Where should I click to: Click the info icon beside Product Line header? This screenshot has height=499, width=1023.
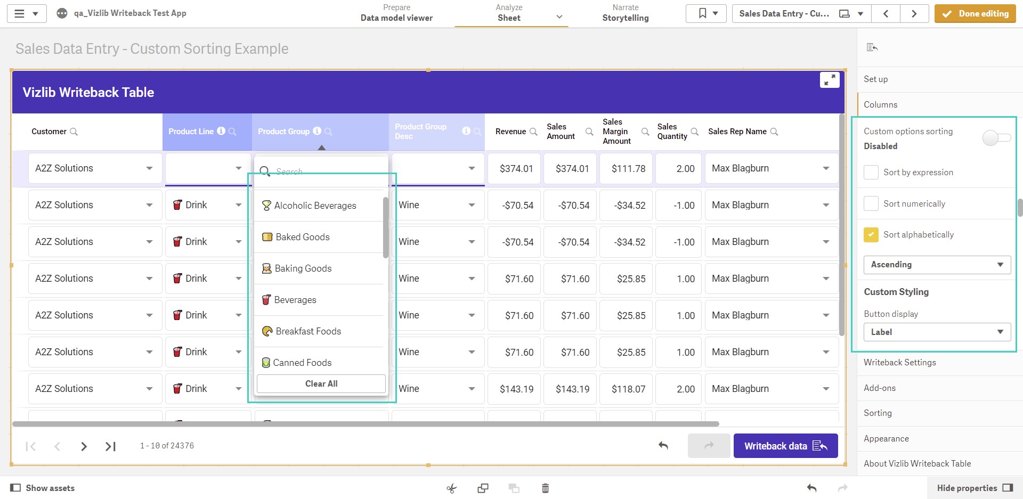[221, 131]
